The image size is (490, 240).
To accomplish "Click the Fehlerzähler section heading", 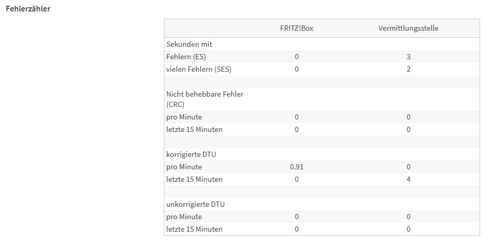I will tap(28, 9).
